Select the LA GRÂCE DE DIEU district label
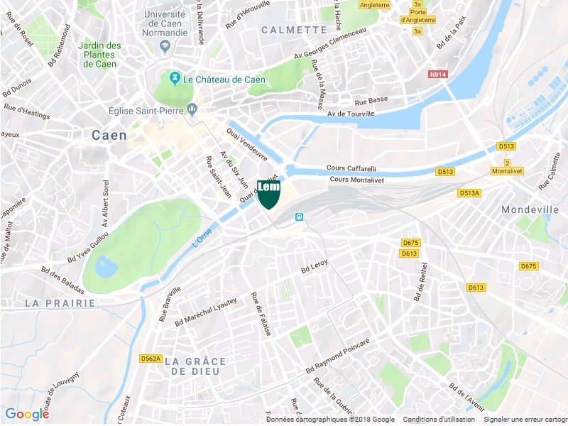Screen dimensions: 568x426 [195, 366]
